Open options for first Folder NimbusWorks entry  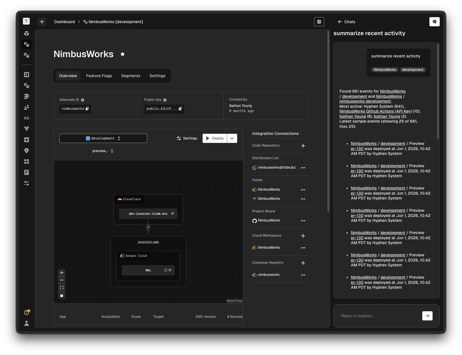click(303, 190)
